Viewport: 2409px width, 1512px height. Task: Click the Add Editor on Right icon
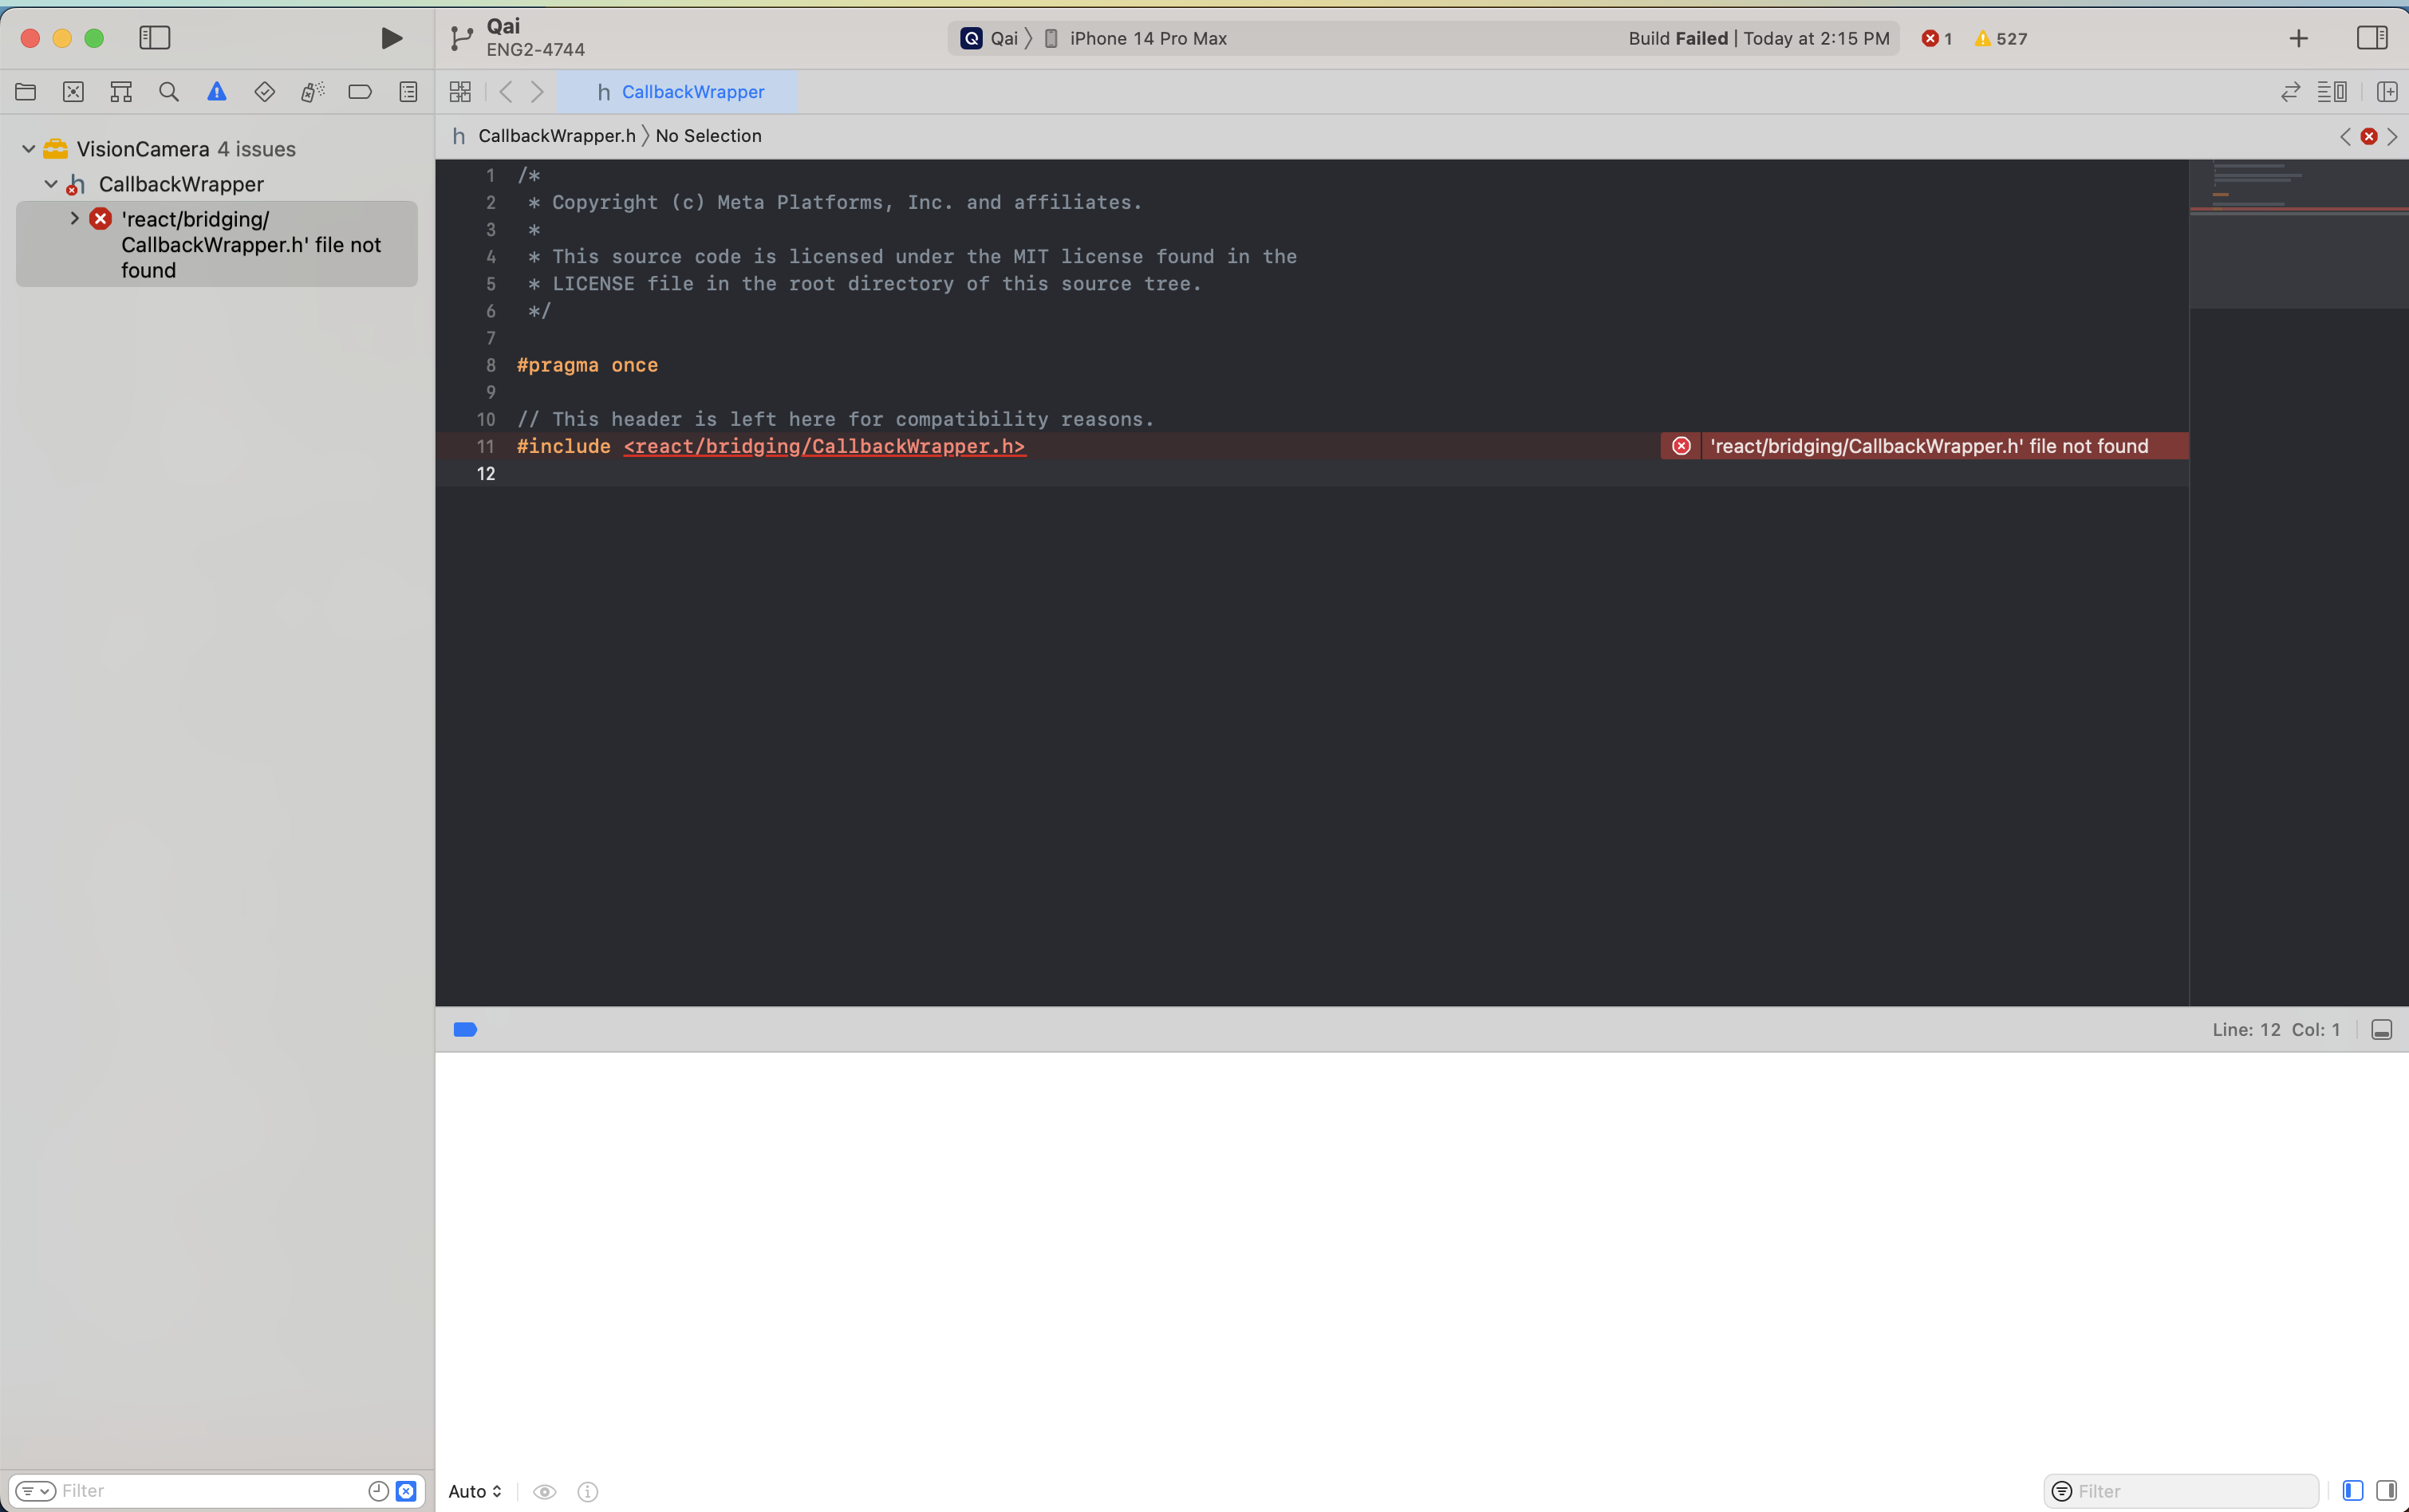tap(2386, 92)
